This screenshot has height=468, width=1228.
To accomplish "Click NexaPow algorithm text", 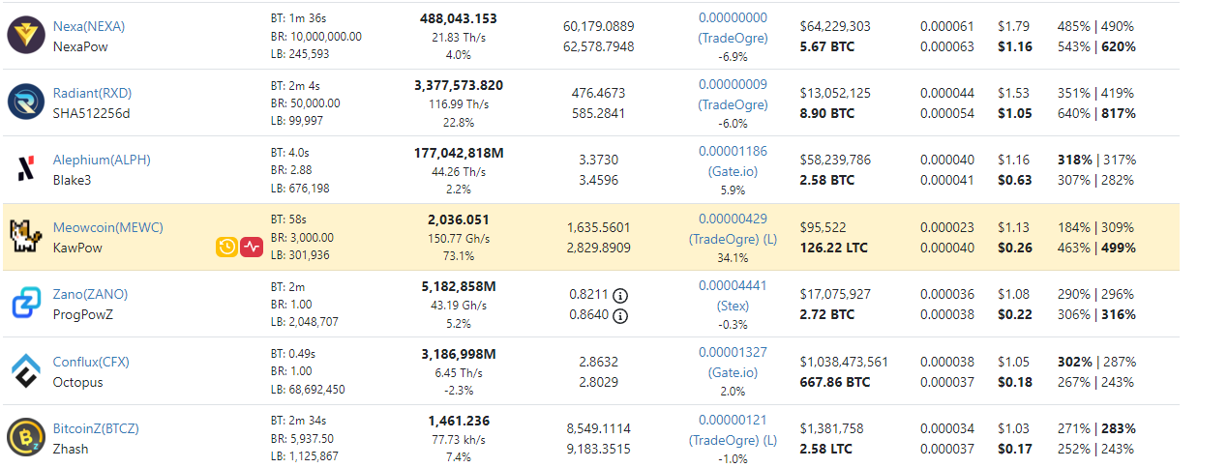I will coord(79,45).
